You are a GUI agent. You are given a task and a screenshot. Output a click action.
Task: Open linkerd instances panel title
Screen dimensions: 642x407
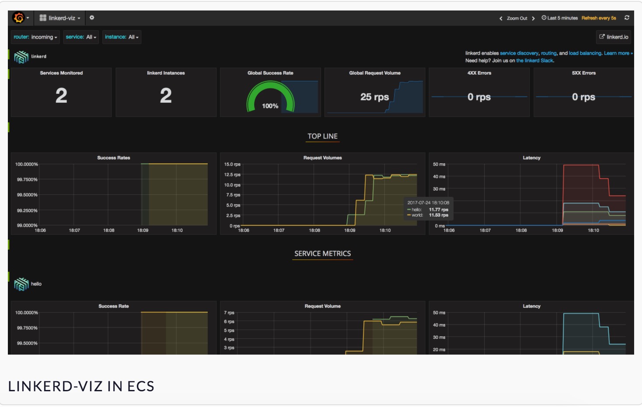[166, 73]
